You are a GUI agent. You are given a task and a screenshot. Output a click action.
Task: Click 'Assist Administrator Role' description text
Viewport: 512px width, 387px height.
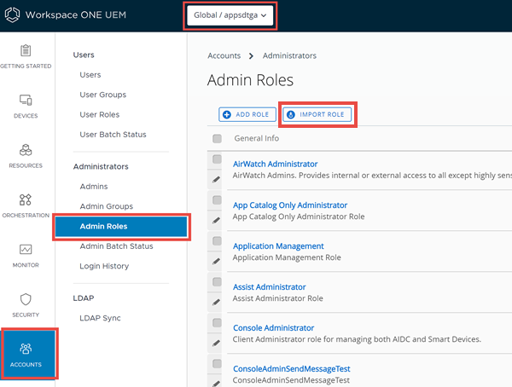[x=277, y=298]
